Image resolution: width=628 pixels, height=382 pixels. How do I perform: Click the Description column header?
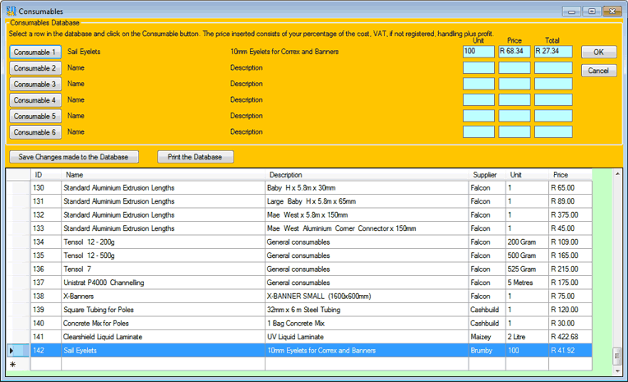(285, 175)
